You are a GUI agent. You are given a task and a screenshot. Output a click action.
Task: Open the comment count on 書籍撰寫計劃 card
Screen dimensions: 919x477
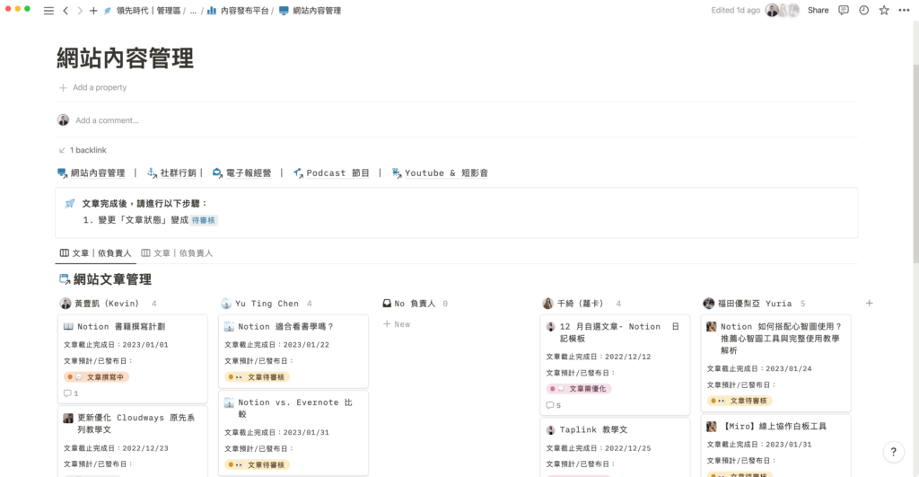(x=71, y=393)
